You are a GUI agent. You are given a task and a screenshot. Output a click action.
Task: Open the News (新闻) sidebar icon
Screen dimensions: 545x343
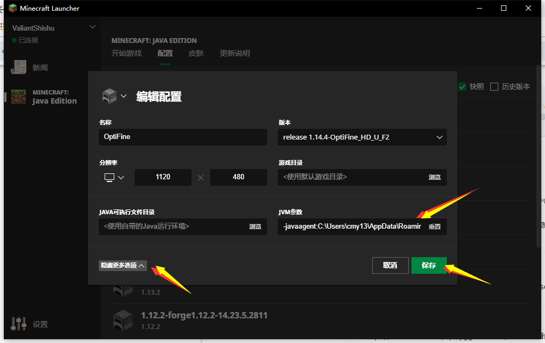coord(19,67)
